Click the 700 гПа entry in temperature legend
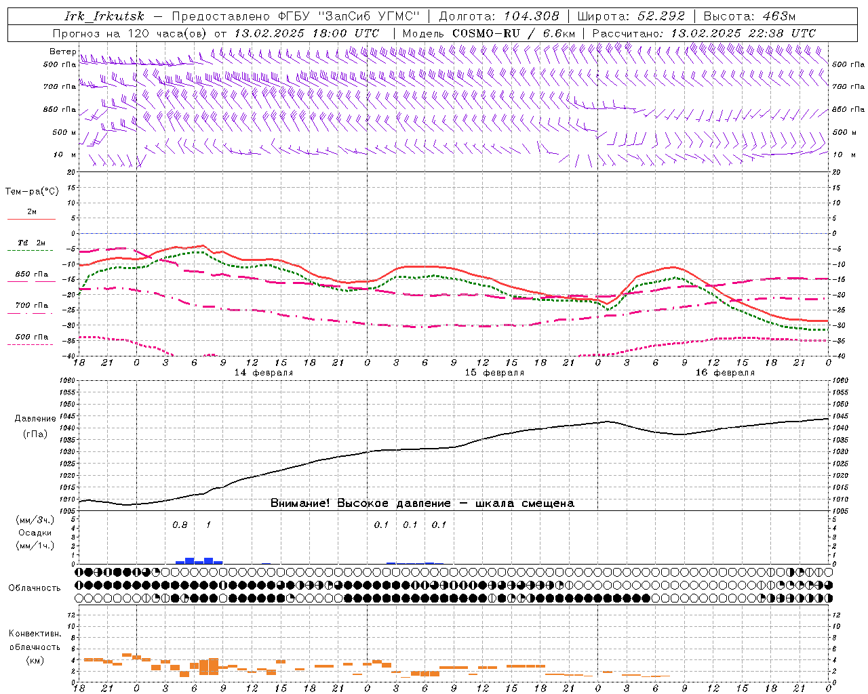 [x=32, y=306]
